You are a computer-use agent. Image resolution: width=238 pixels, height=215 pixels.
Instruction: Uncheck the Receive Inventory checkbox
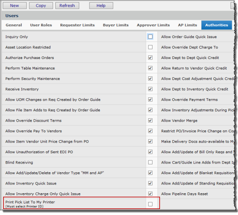point(150,89)
